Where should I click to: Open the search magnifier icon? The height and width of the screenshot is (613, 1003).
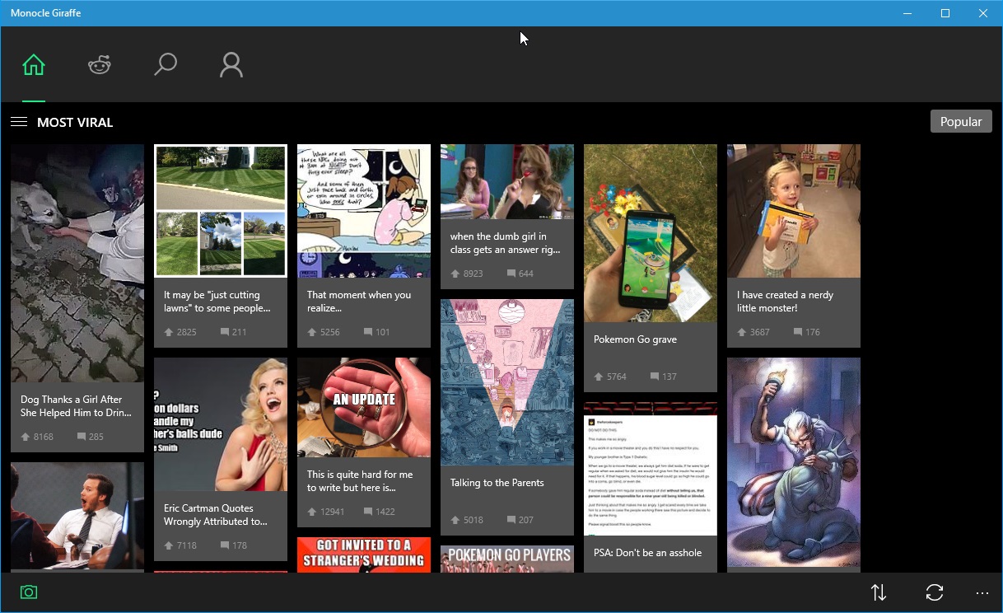point(166,65)
